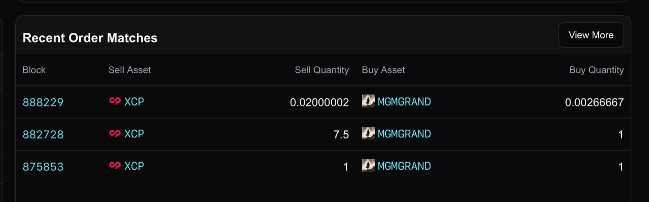Open XCP asset link in third row
The height and width of the screenshot is (202, 649).
tap(134, 166)
